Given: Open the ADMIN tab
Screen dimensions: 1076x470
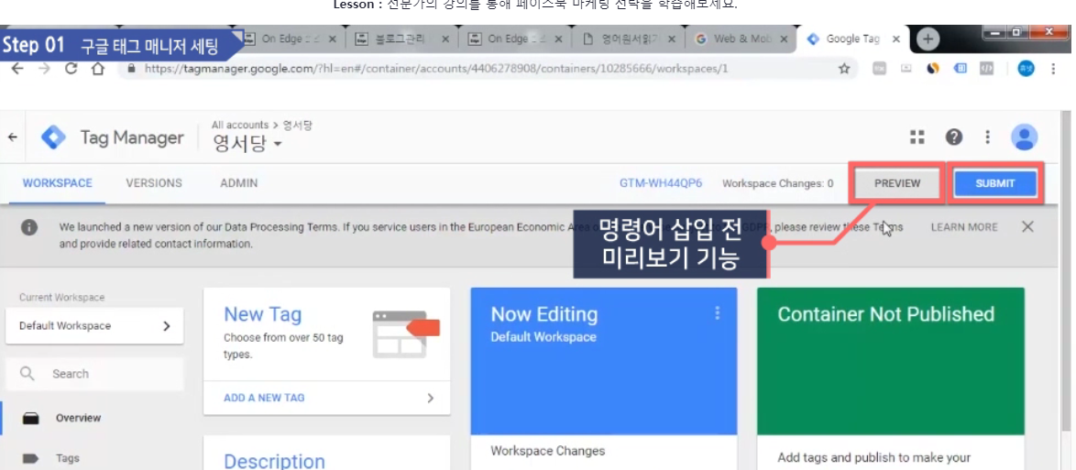Looking at the screenshot, I should point(239,183).
